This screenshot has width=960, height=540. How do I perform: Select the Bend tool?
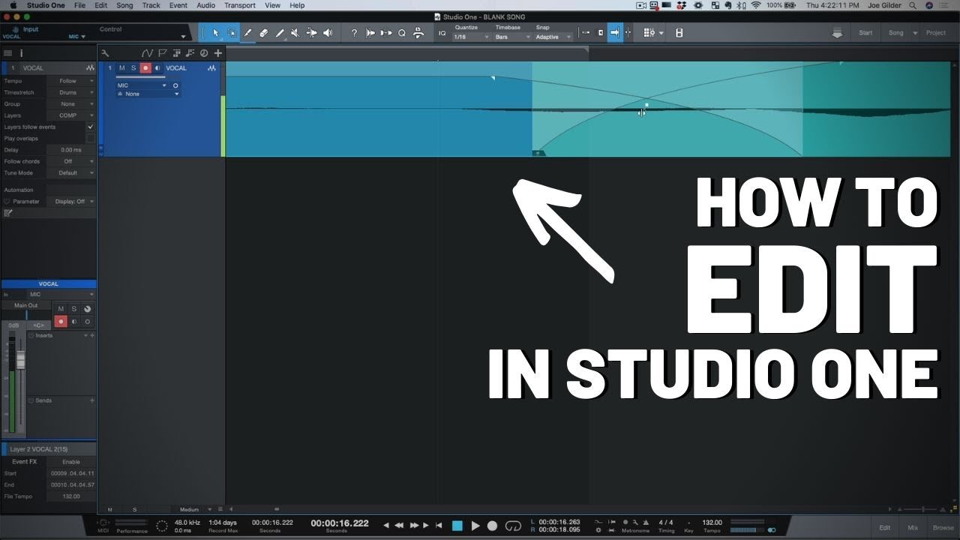click(x=311, y=33)
